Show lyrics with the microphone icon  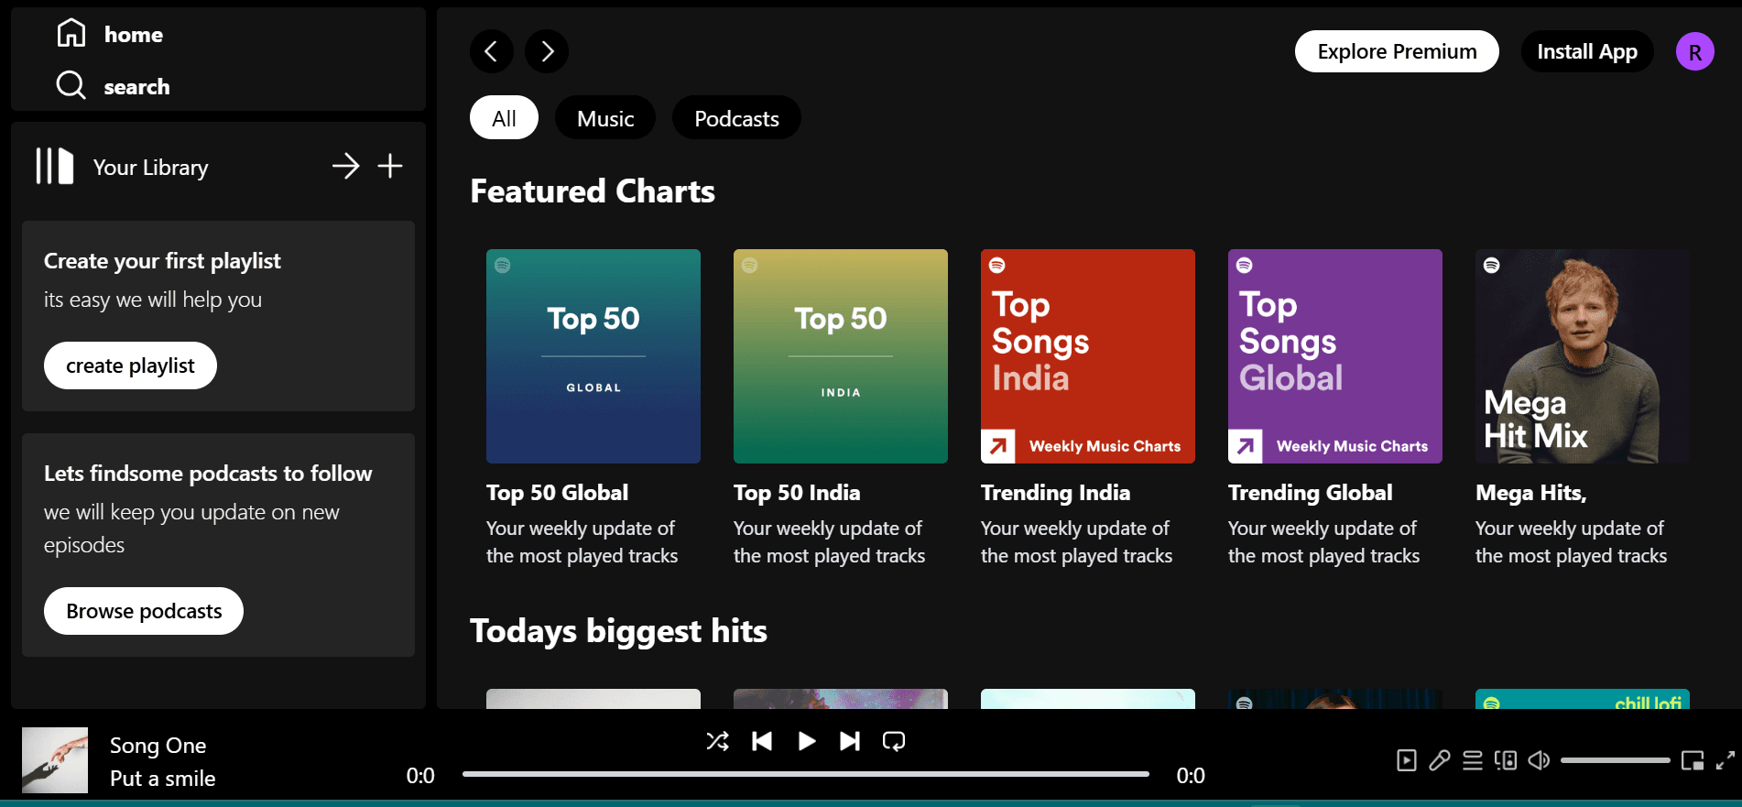pos(1440,760)
